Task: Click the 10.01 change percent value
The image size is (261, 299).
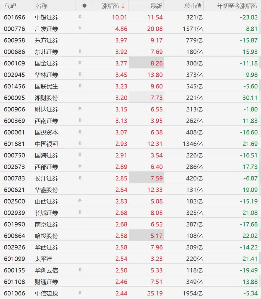Action: point(119,17)
